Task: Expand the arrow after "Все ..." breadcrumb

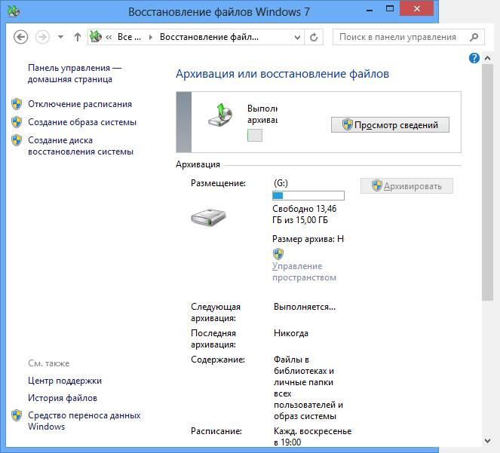Action: (x=151, y=37)
